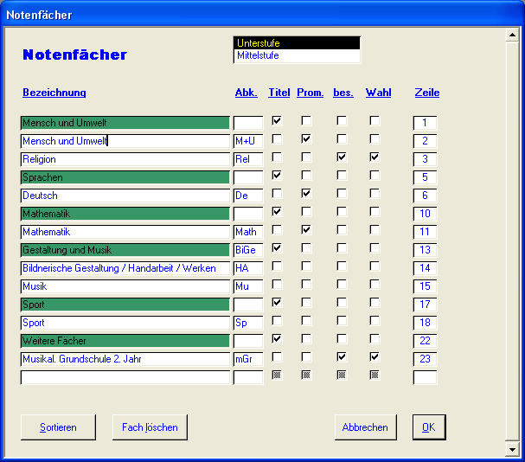Viewport: 525px width, 462px height.
Task: Click the Bezeichnung column header
Action: click(x=54, y=93)
